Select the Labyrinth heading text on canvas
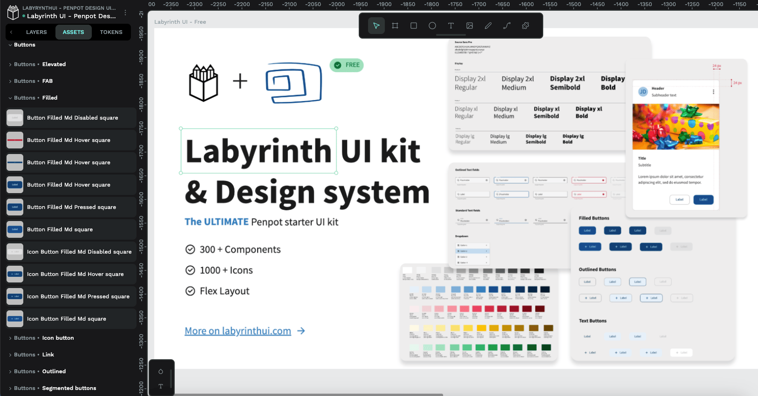This screenshot has height=396, width=758. 259,151
